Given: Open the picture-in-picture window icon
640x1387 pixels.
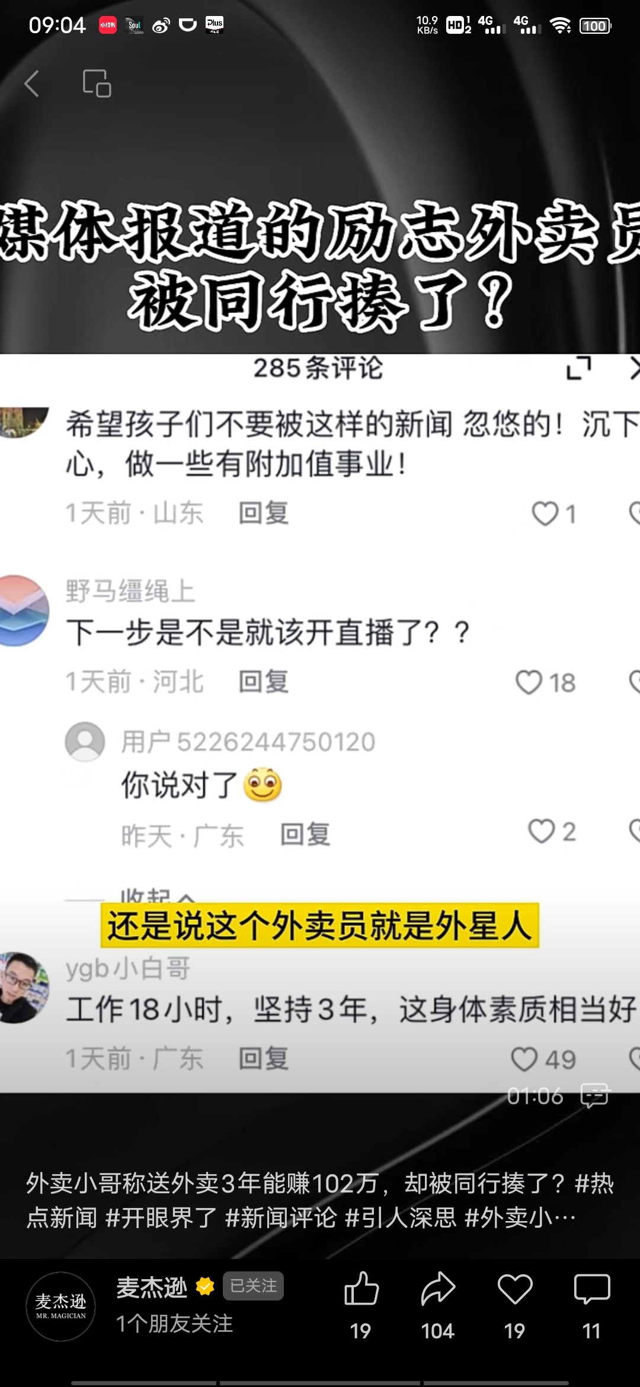Looking at the screenshot, I should pyautogui.click(x=97, y=83).
